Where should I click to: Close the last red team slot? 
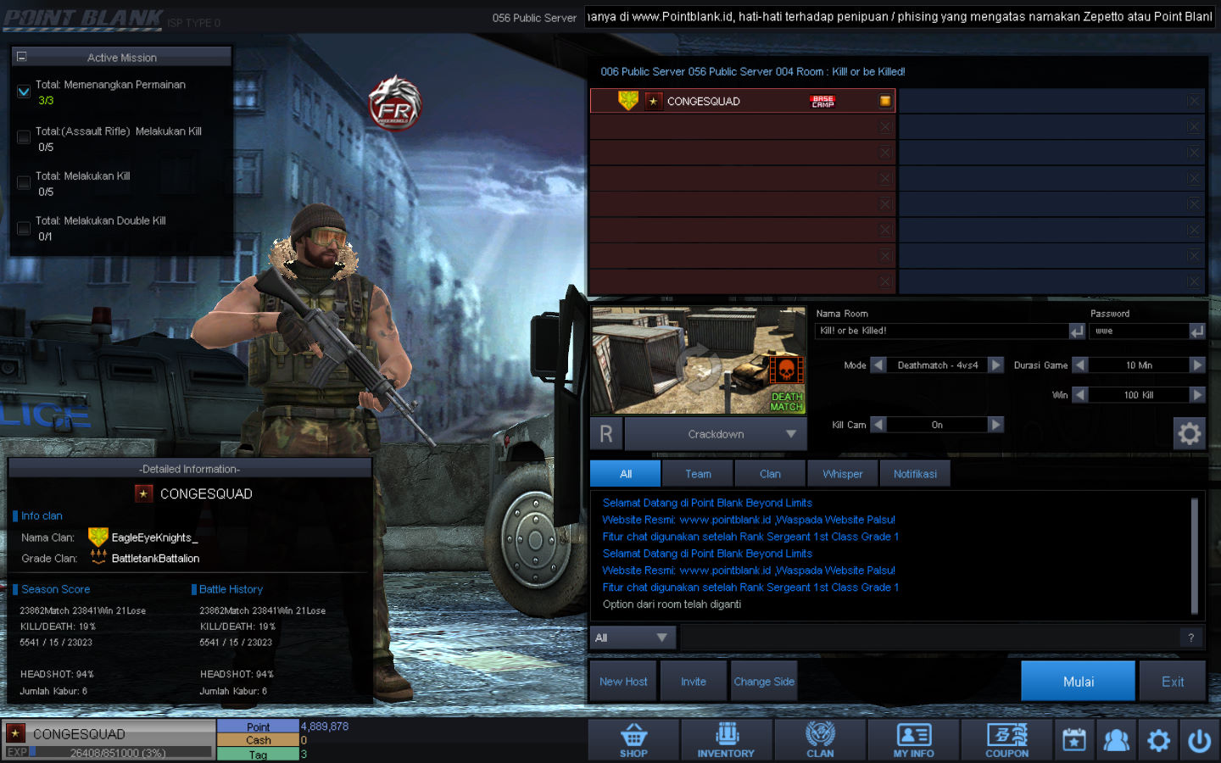click(885, 281)
